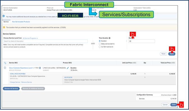Open HCI-FI-6536 product SKU link
189x111 pixels.
pos(68,77)
